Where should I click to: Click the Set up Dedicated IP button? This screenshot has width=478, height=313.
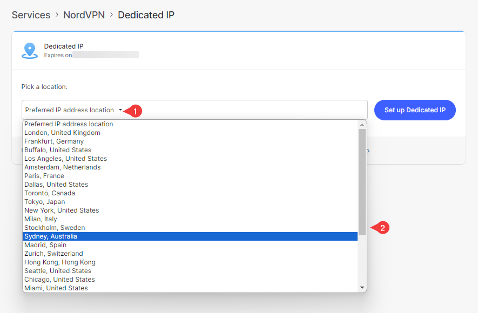tap(415, 110)
